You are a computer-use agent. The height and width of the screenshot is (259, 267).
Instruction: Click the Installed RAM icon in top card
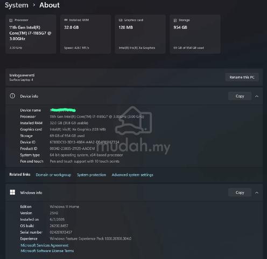point(66,20)
